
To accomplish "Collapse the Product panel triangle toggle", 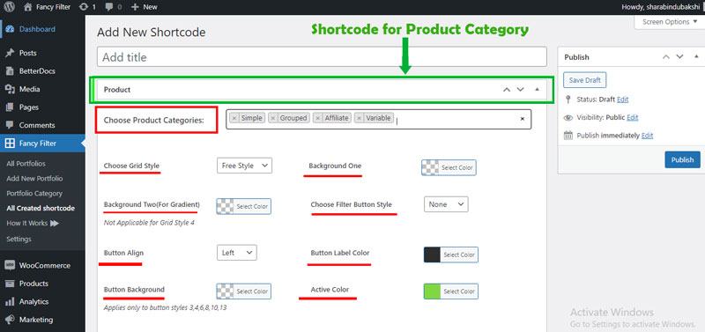I will (x=537, y=90).
